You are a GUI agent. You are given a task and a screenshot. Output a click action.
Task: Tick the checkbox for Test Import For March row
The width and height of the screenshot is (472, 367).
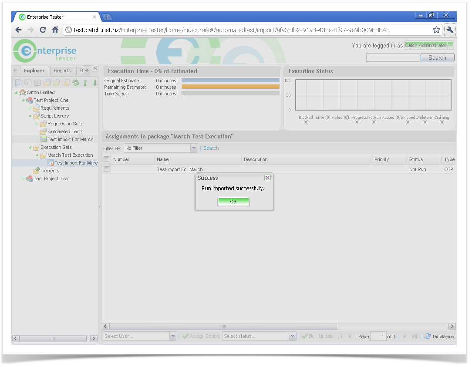pyautogui.click(x=107, y=169)
